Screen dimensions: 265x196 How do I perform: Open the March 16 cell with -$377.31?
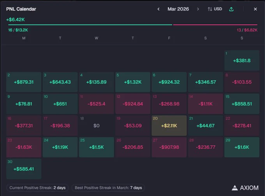[24, 125]
